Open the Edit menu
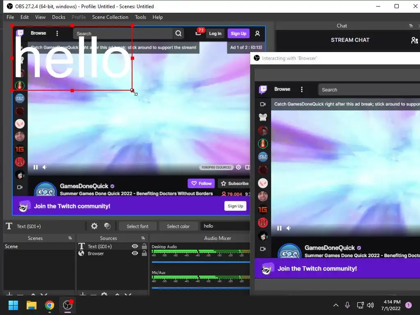This screenshot has width=420, height=315. pyautogui.click(x=25, y=17)
